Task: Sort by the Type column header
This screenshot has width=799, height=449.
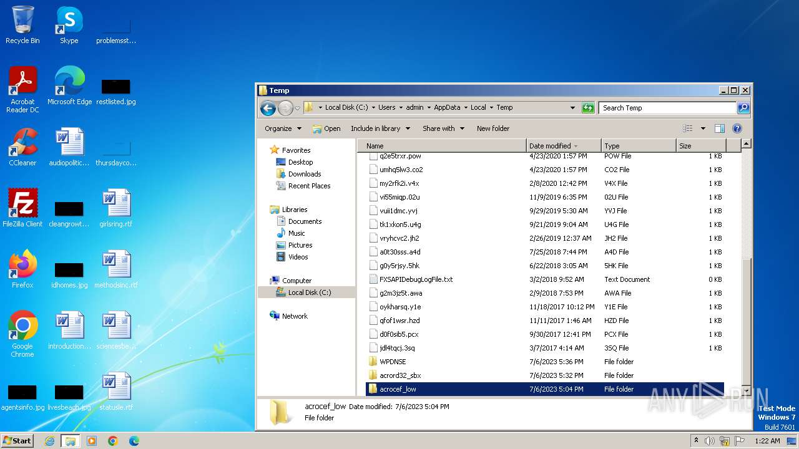Action: [x=639, y=146]
